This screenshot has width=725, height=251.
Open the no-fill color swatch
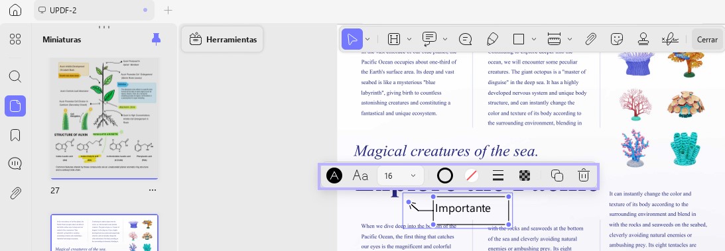tap(472, 176)
